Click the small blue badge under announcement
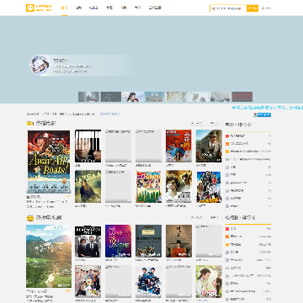 tap(263, 114)
